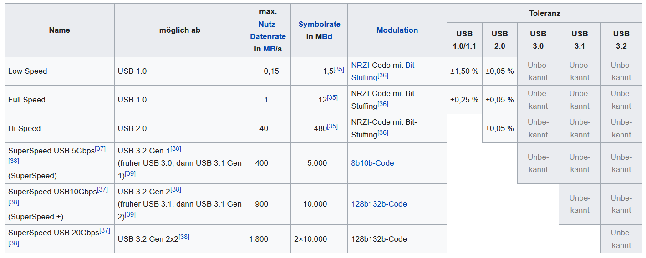The image size is (646, 258).
Task: Open the Modulation column header link
Action: tap(397, 30)
